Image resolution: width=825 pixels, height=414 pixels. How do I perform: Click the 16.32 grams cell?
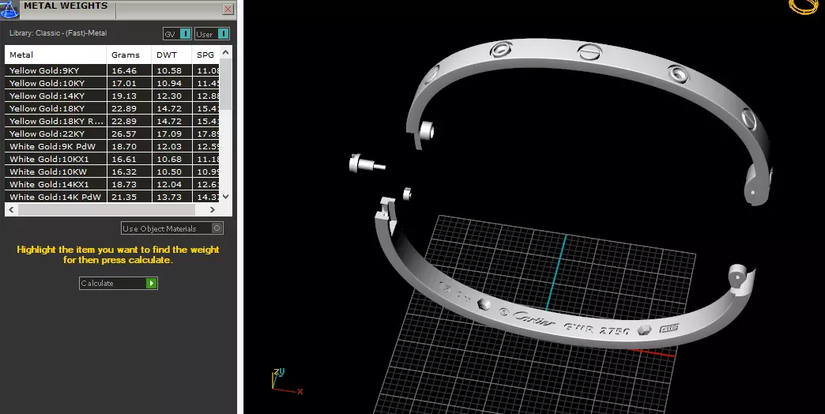130,171
